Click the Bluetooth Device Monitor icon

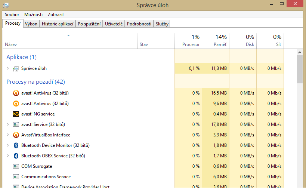(x=16, y=145)
